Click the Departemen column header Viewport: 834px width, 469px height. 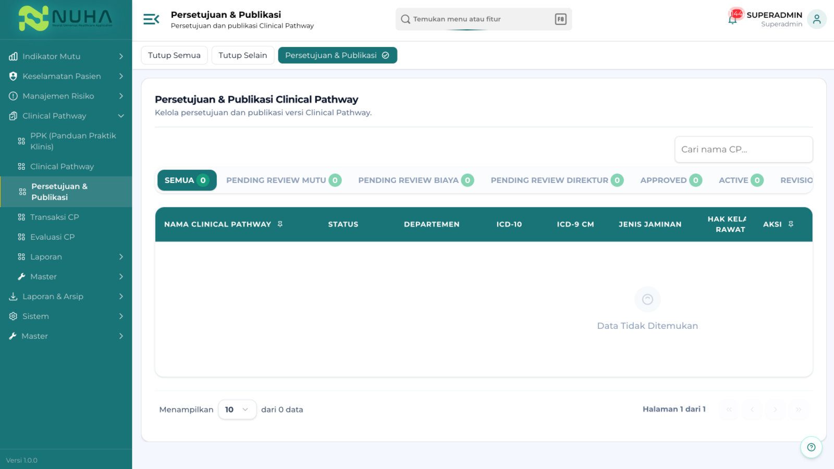432,224
